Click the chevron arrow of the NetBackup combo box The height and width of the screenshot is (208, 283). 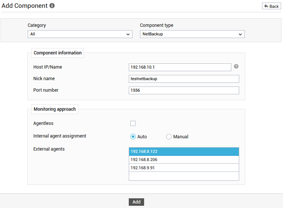click(x=240, y=34)
